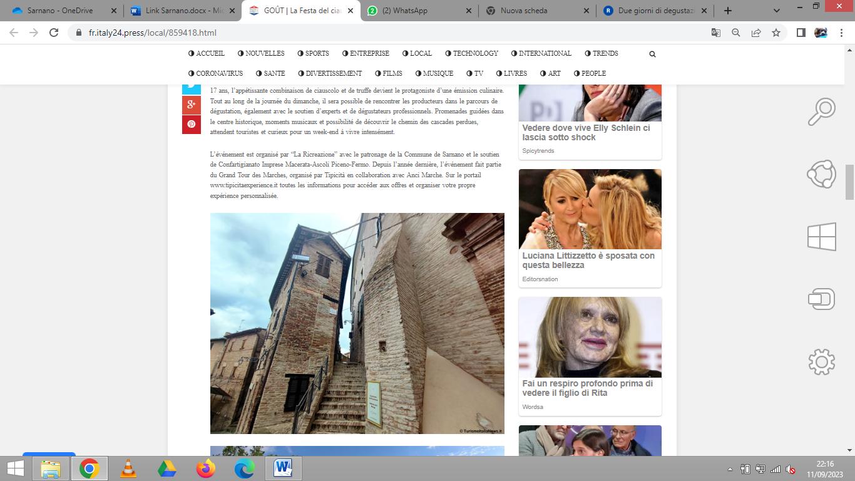This screenshot has width=855, height=481.
Task: Go to the SANTE section
Action: (x=270, y=73)
